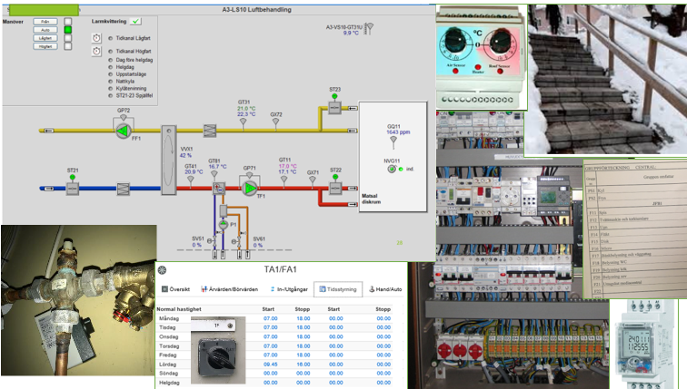Click the GT81 temperature sensor symbol
Image resolution: width=687 pixels, height=389 pixels.
(x=214, y=174)
